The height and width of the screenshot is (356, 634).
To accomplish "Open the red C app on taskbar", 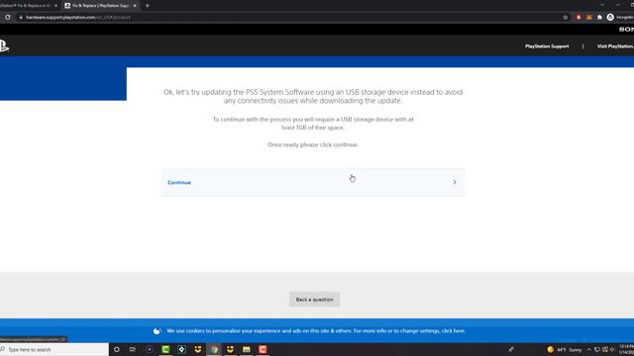I will pyautogui.click(x=263, y=349).
